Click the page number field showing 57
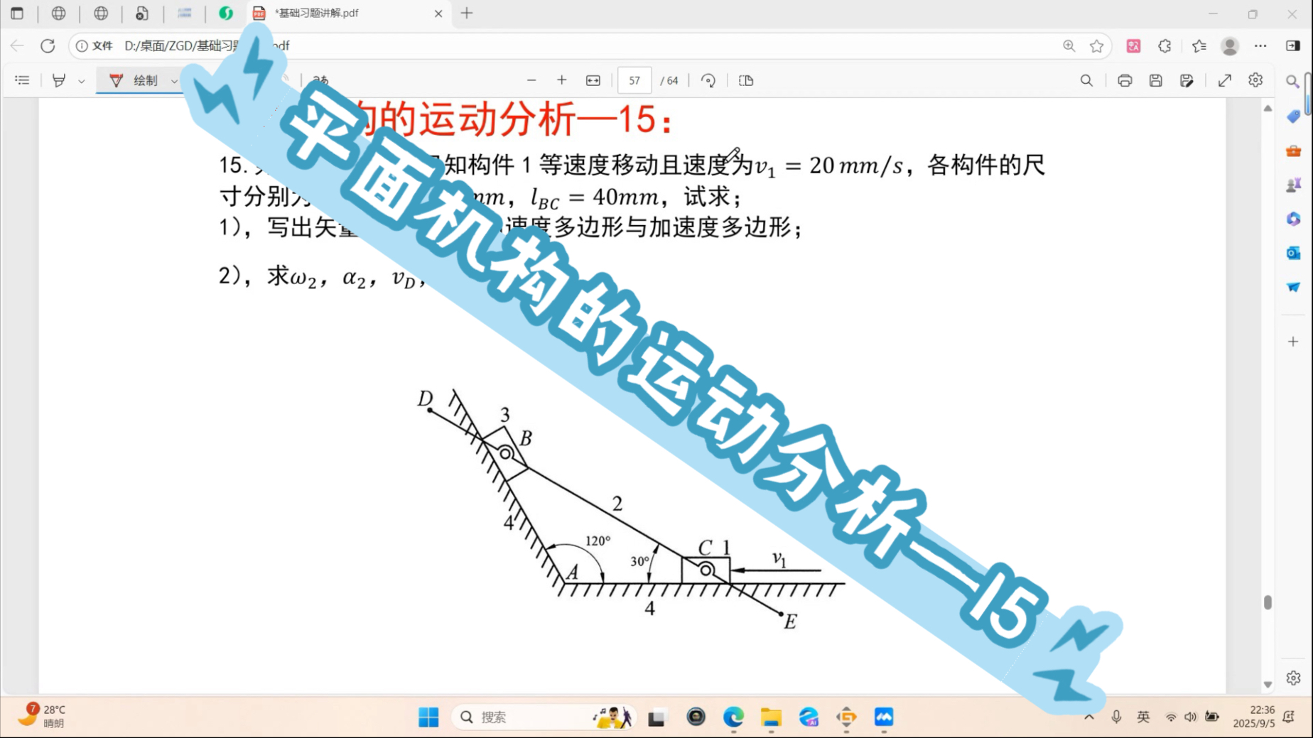Image resolution: width=1313 pixels, height=738 pixels. tap(634, 80)
